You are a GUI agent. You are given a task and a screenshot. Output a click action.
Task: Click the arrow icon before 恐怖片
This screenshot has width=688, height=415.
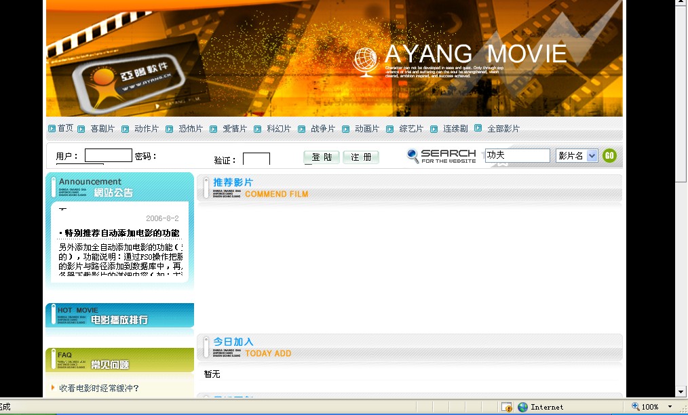click(x=170, y=129)
